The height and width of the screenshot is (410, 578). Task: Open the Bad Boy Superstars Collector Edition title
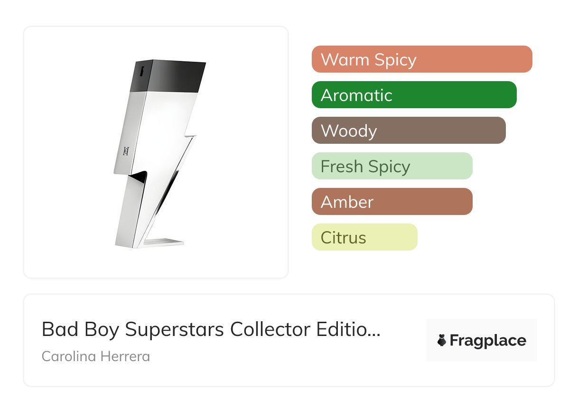coord(204,329)
